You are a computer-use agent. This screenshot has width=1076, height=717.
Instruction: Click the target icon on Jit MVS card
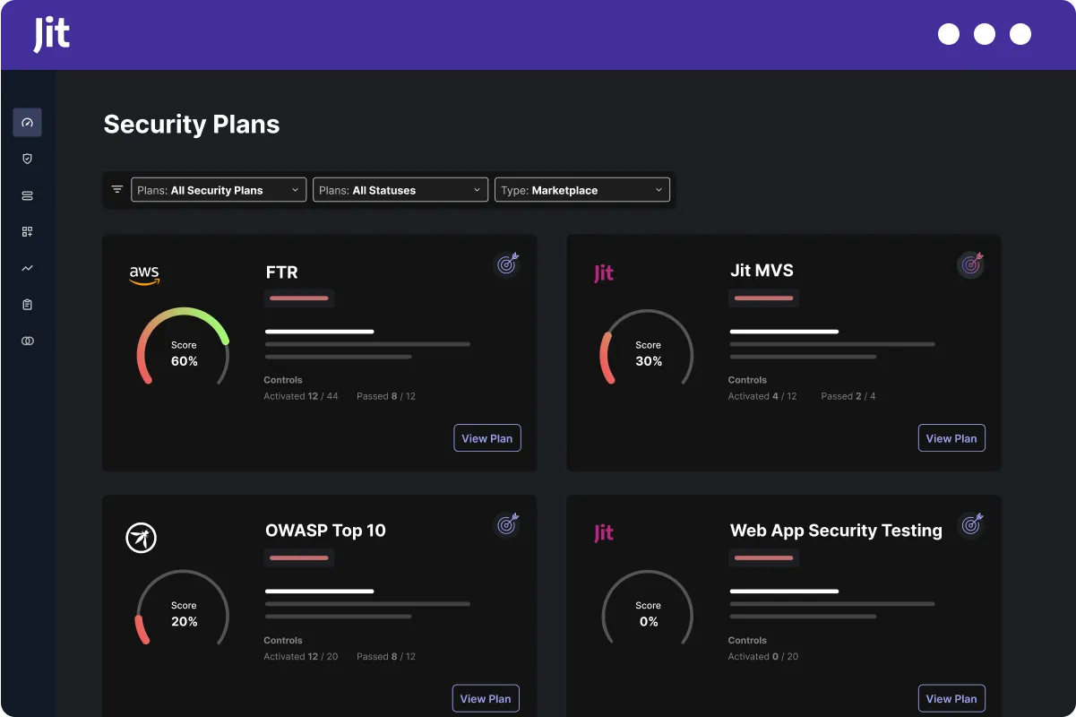click(x=971, y=264)
